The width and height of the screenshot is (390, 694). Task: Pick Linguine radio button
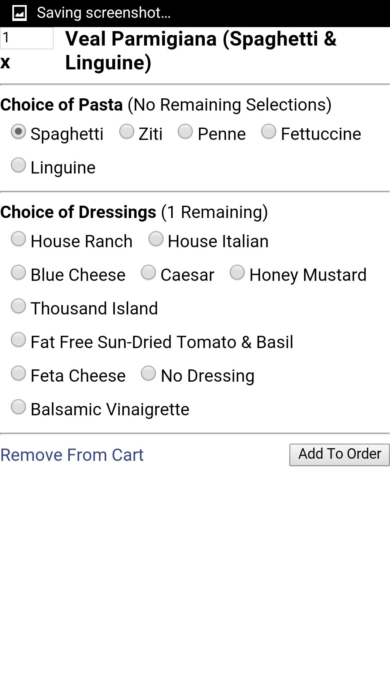(x=18, y=165)
